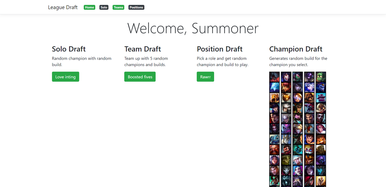Select the Gragas champion icon
386x187 pixels.
coord(274,149)
